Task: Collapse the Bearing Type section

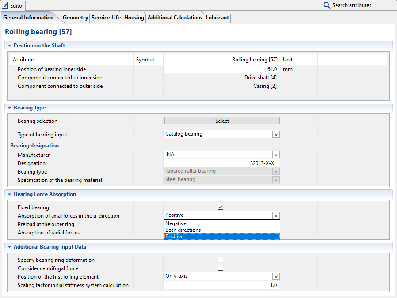Action: (9, 108)
